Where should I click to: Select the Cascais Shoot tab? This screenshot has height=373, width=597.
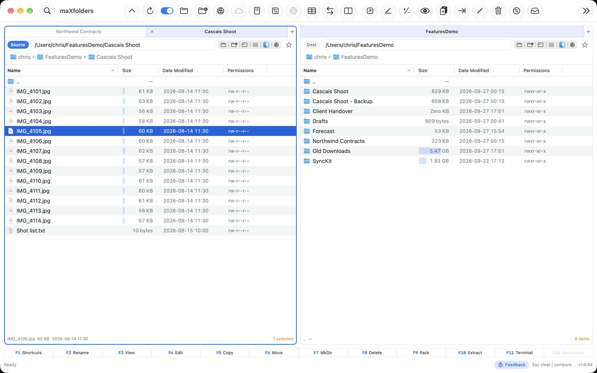(x=220, y=32)
